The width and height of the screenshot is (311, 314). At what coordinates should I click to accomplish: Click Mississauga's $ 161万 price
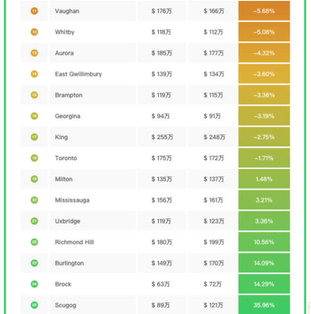(x=213, y=200)
